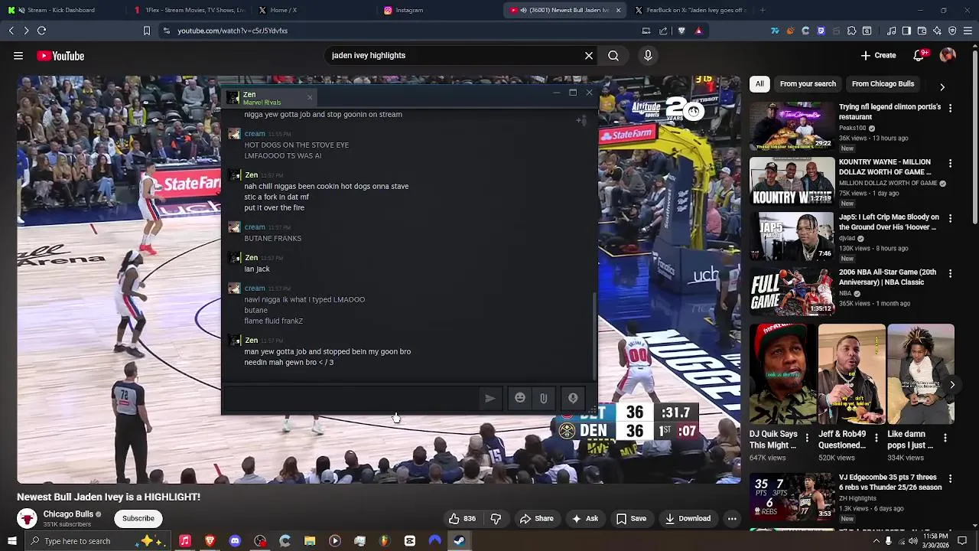
Task: Click the Steam chat scrollbar
Action: pyautogui.click(x=594, y=337)
